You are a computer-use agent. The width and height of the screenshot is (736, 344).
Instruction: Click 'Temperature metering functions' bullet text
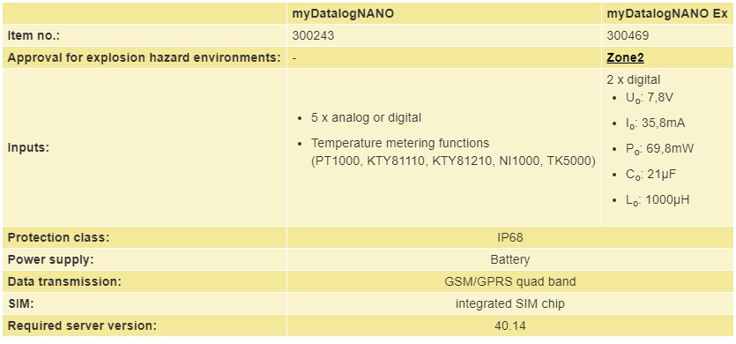click(400, 142)
